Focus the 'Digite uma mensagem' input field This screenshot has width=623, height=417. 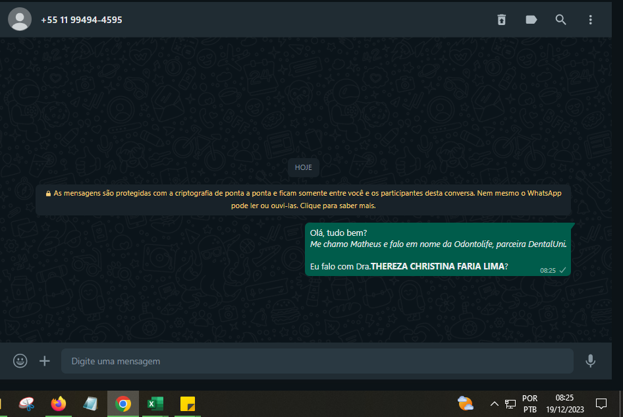317,361
